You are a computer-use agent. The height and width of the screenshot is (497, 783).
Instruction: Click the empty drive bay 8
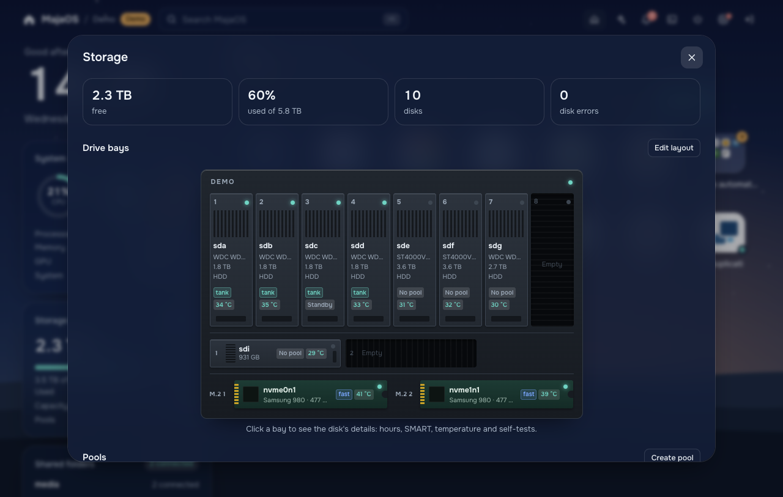pyautogui.click(x=552, y=260)
